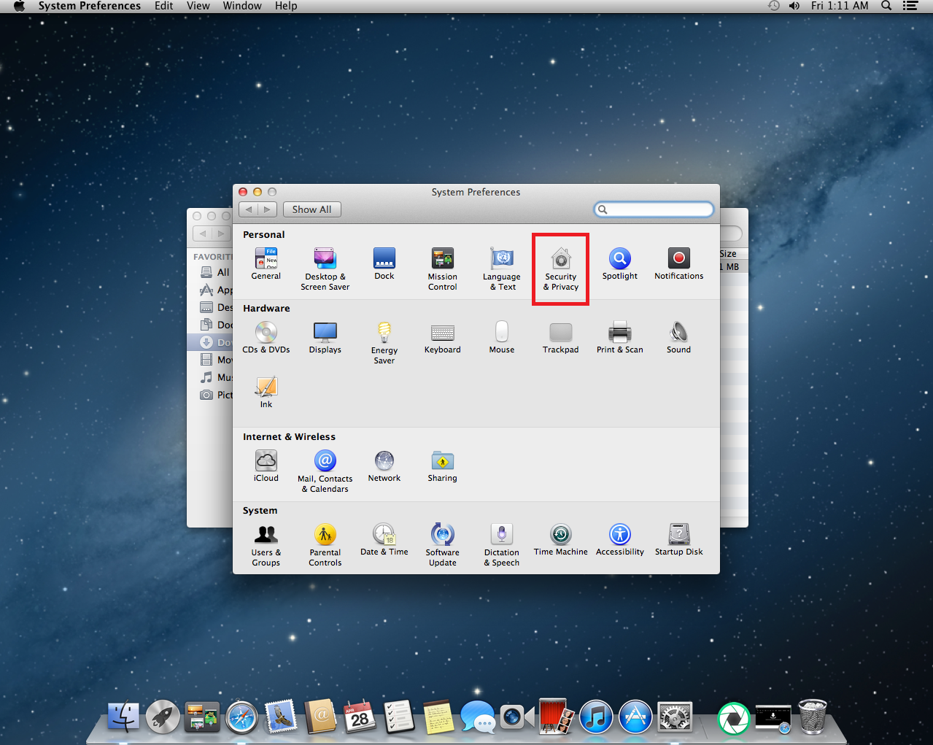Focus the System Preferences search field
Screen dimensions: 933x745
[654, 209]
